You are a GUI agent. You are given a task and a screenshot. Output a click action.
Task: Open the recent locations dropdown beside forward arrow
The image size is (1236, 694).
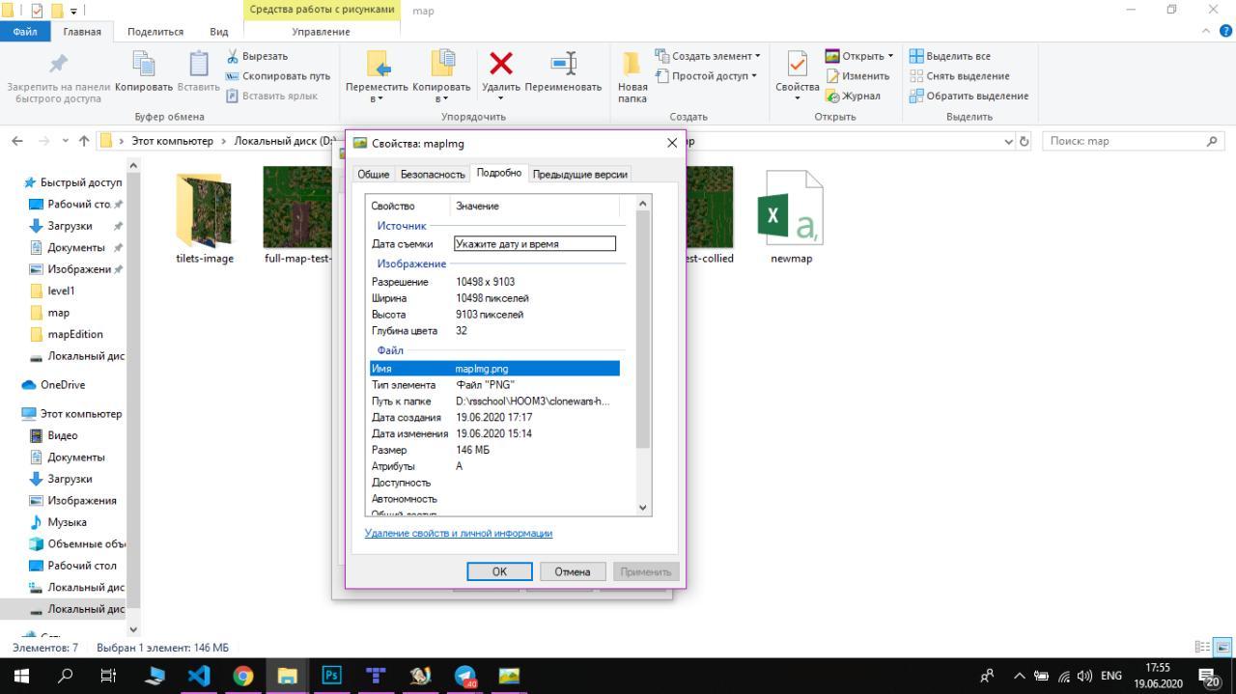tap(65, 141)
